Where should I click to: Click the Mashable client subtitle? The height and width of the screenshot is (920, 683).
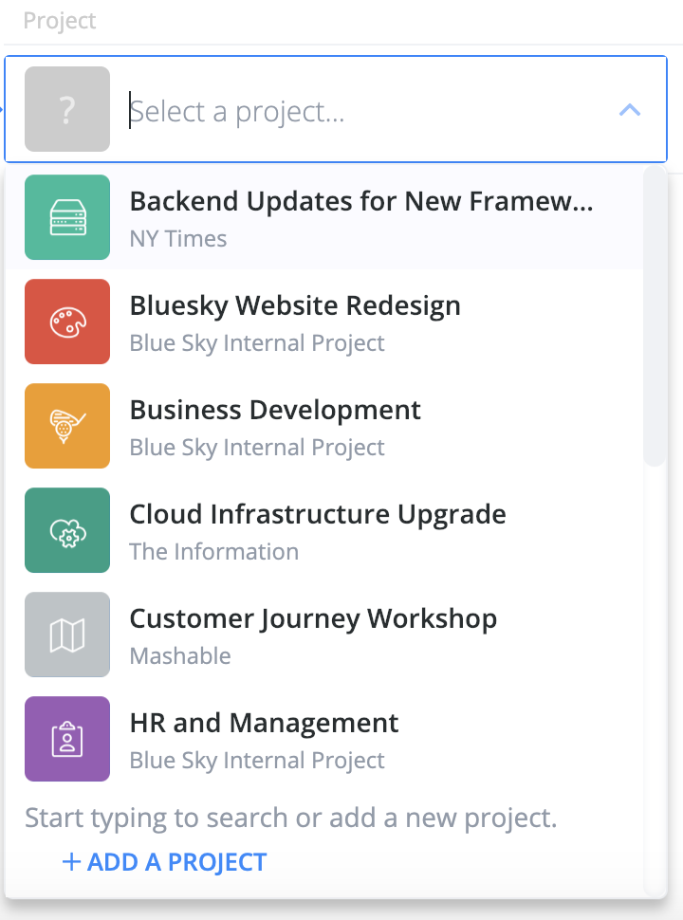[180, 656]
